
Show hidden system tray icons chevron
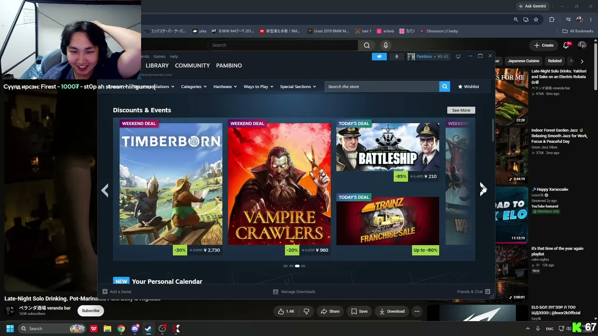tap(528, 329)
